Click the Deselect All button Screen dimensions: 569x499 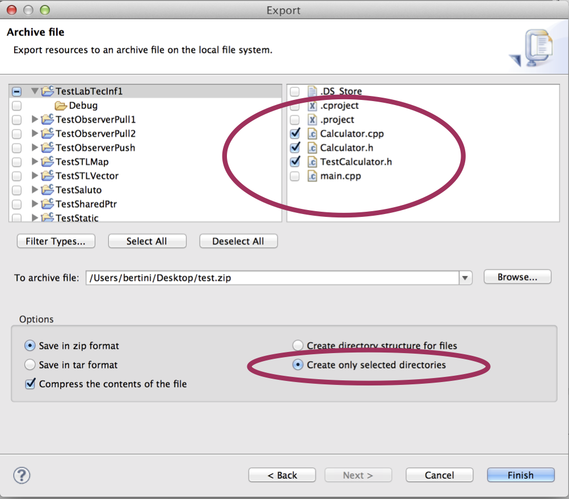(238, 241)
